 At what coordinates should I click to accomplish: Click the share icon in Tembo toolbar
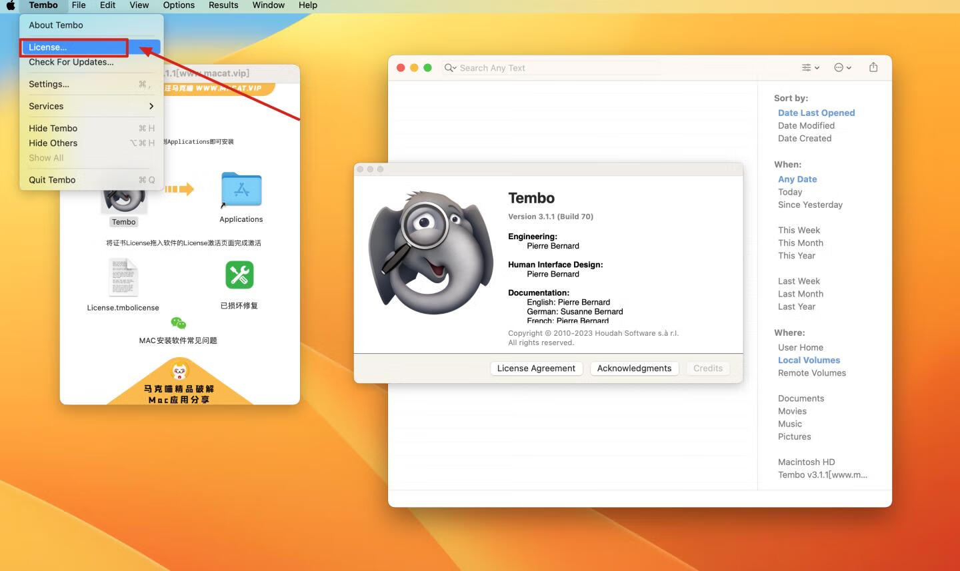[x=873, y=67]
